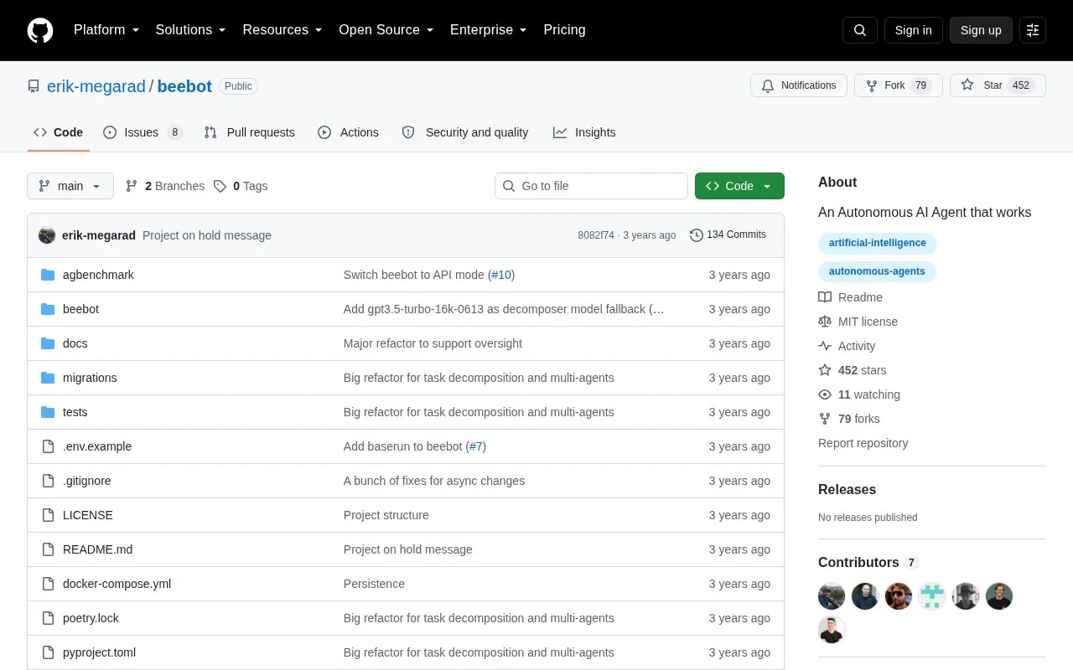This screenshot has height=670, width=1073.
Task: Open the main branch selector
Action: [70, 186]
